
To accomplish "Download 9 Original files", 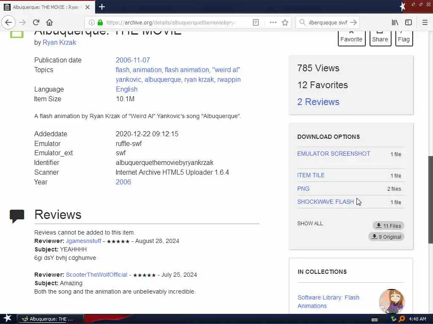I will tap(386, 237).
